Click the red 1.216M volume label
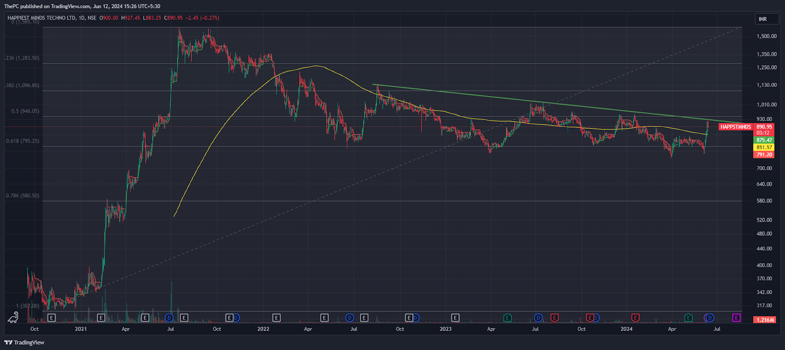 [765, 320]
